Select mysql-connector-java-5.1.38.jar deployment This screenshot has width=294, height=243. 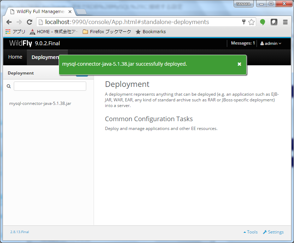[x=40, y=104]
